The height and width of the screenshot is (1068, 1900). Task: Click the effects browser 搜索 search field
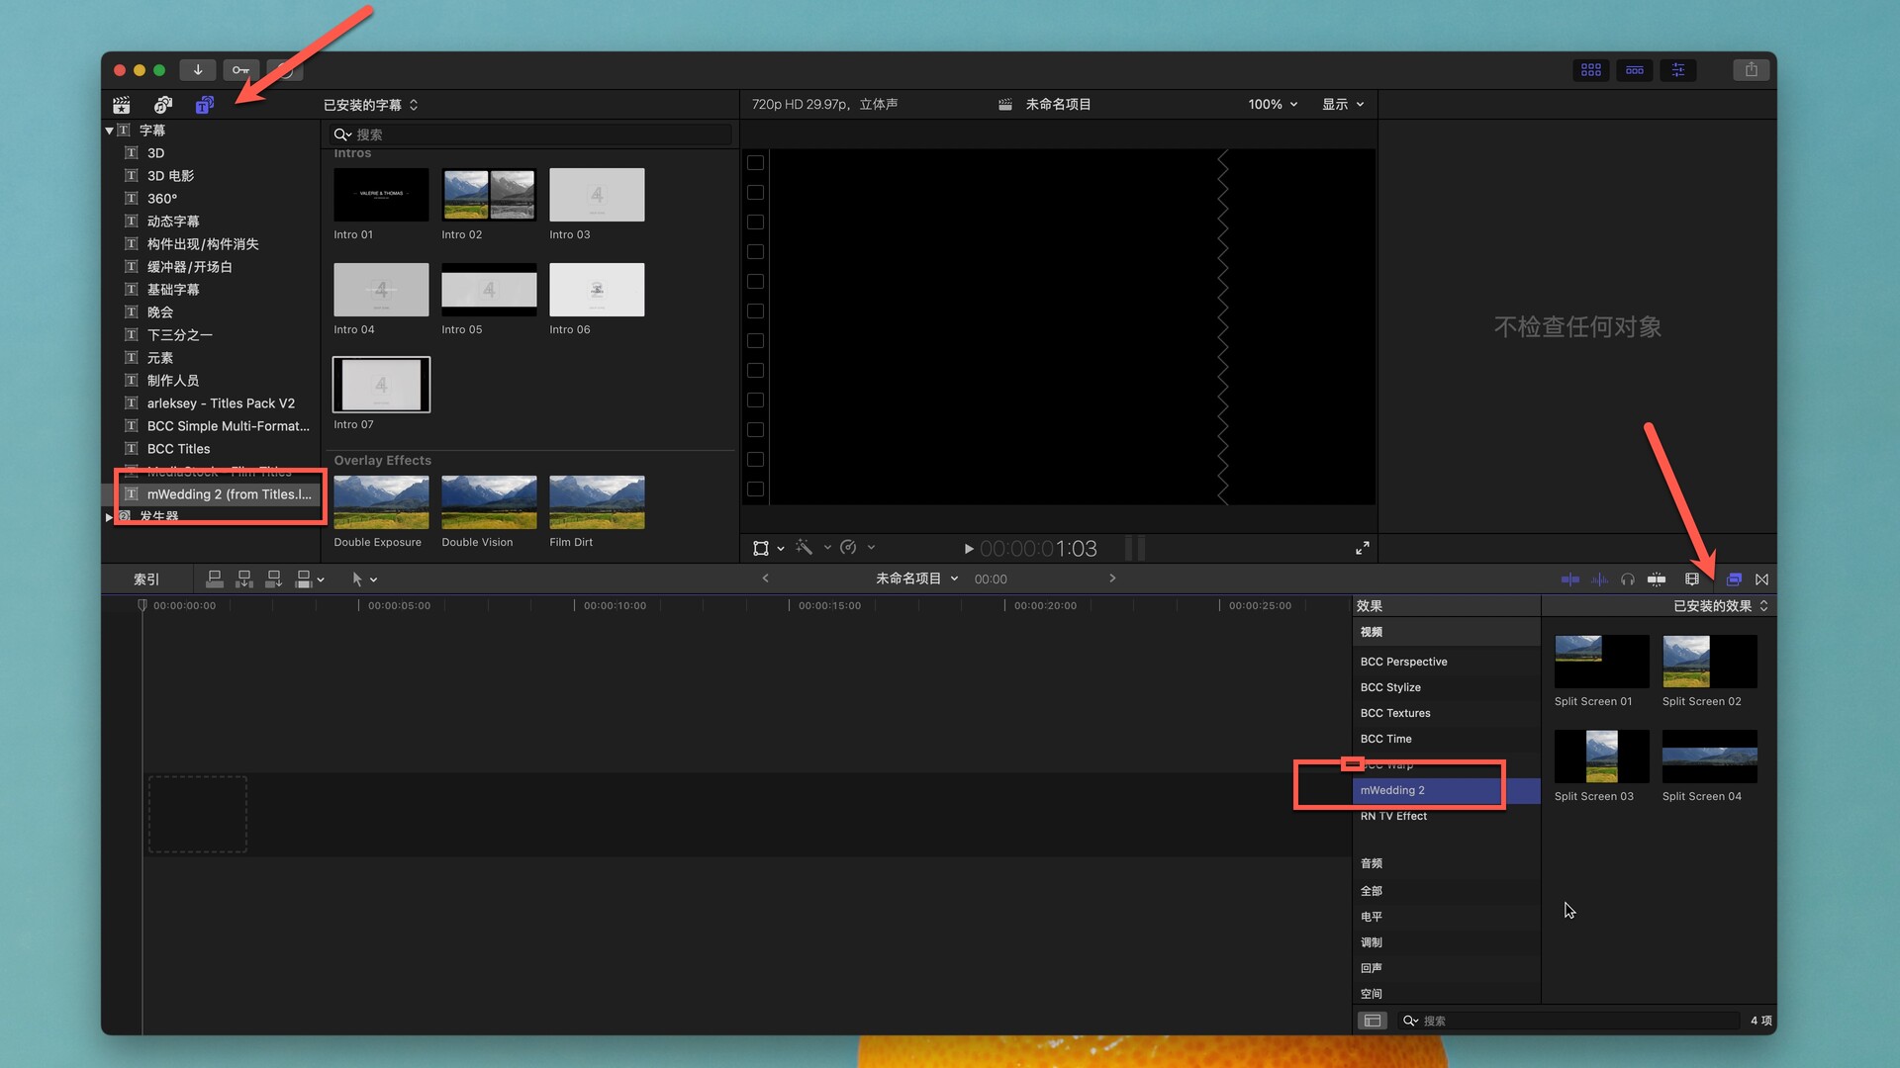(x=1569, y=1021)
